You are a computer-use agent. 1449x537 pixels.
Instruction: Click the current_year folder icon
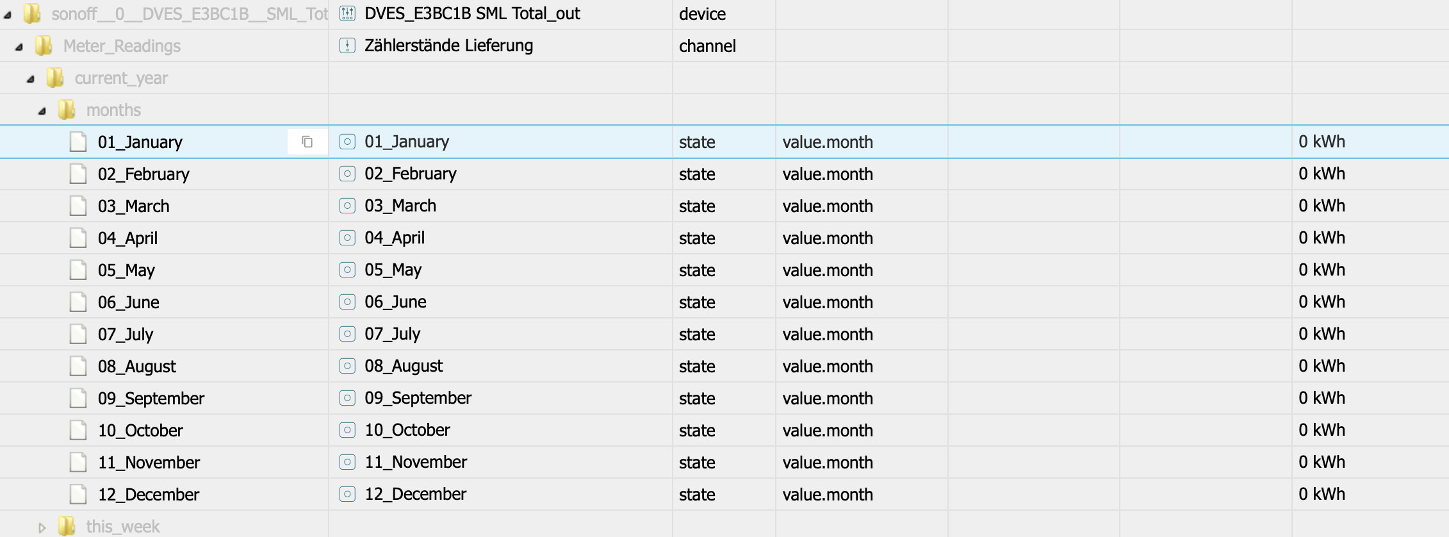point(55,78)
